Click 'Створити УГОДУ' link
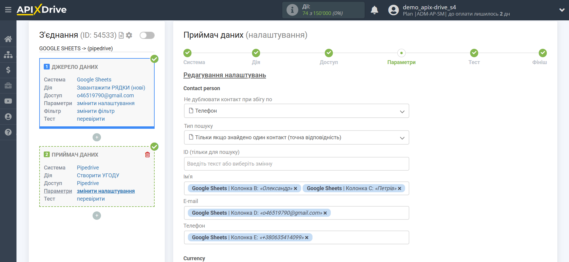569x262 pixels. pos(98,175)
